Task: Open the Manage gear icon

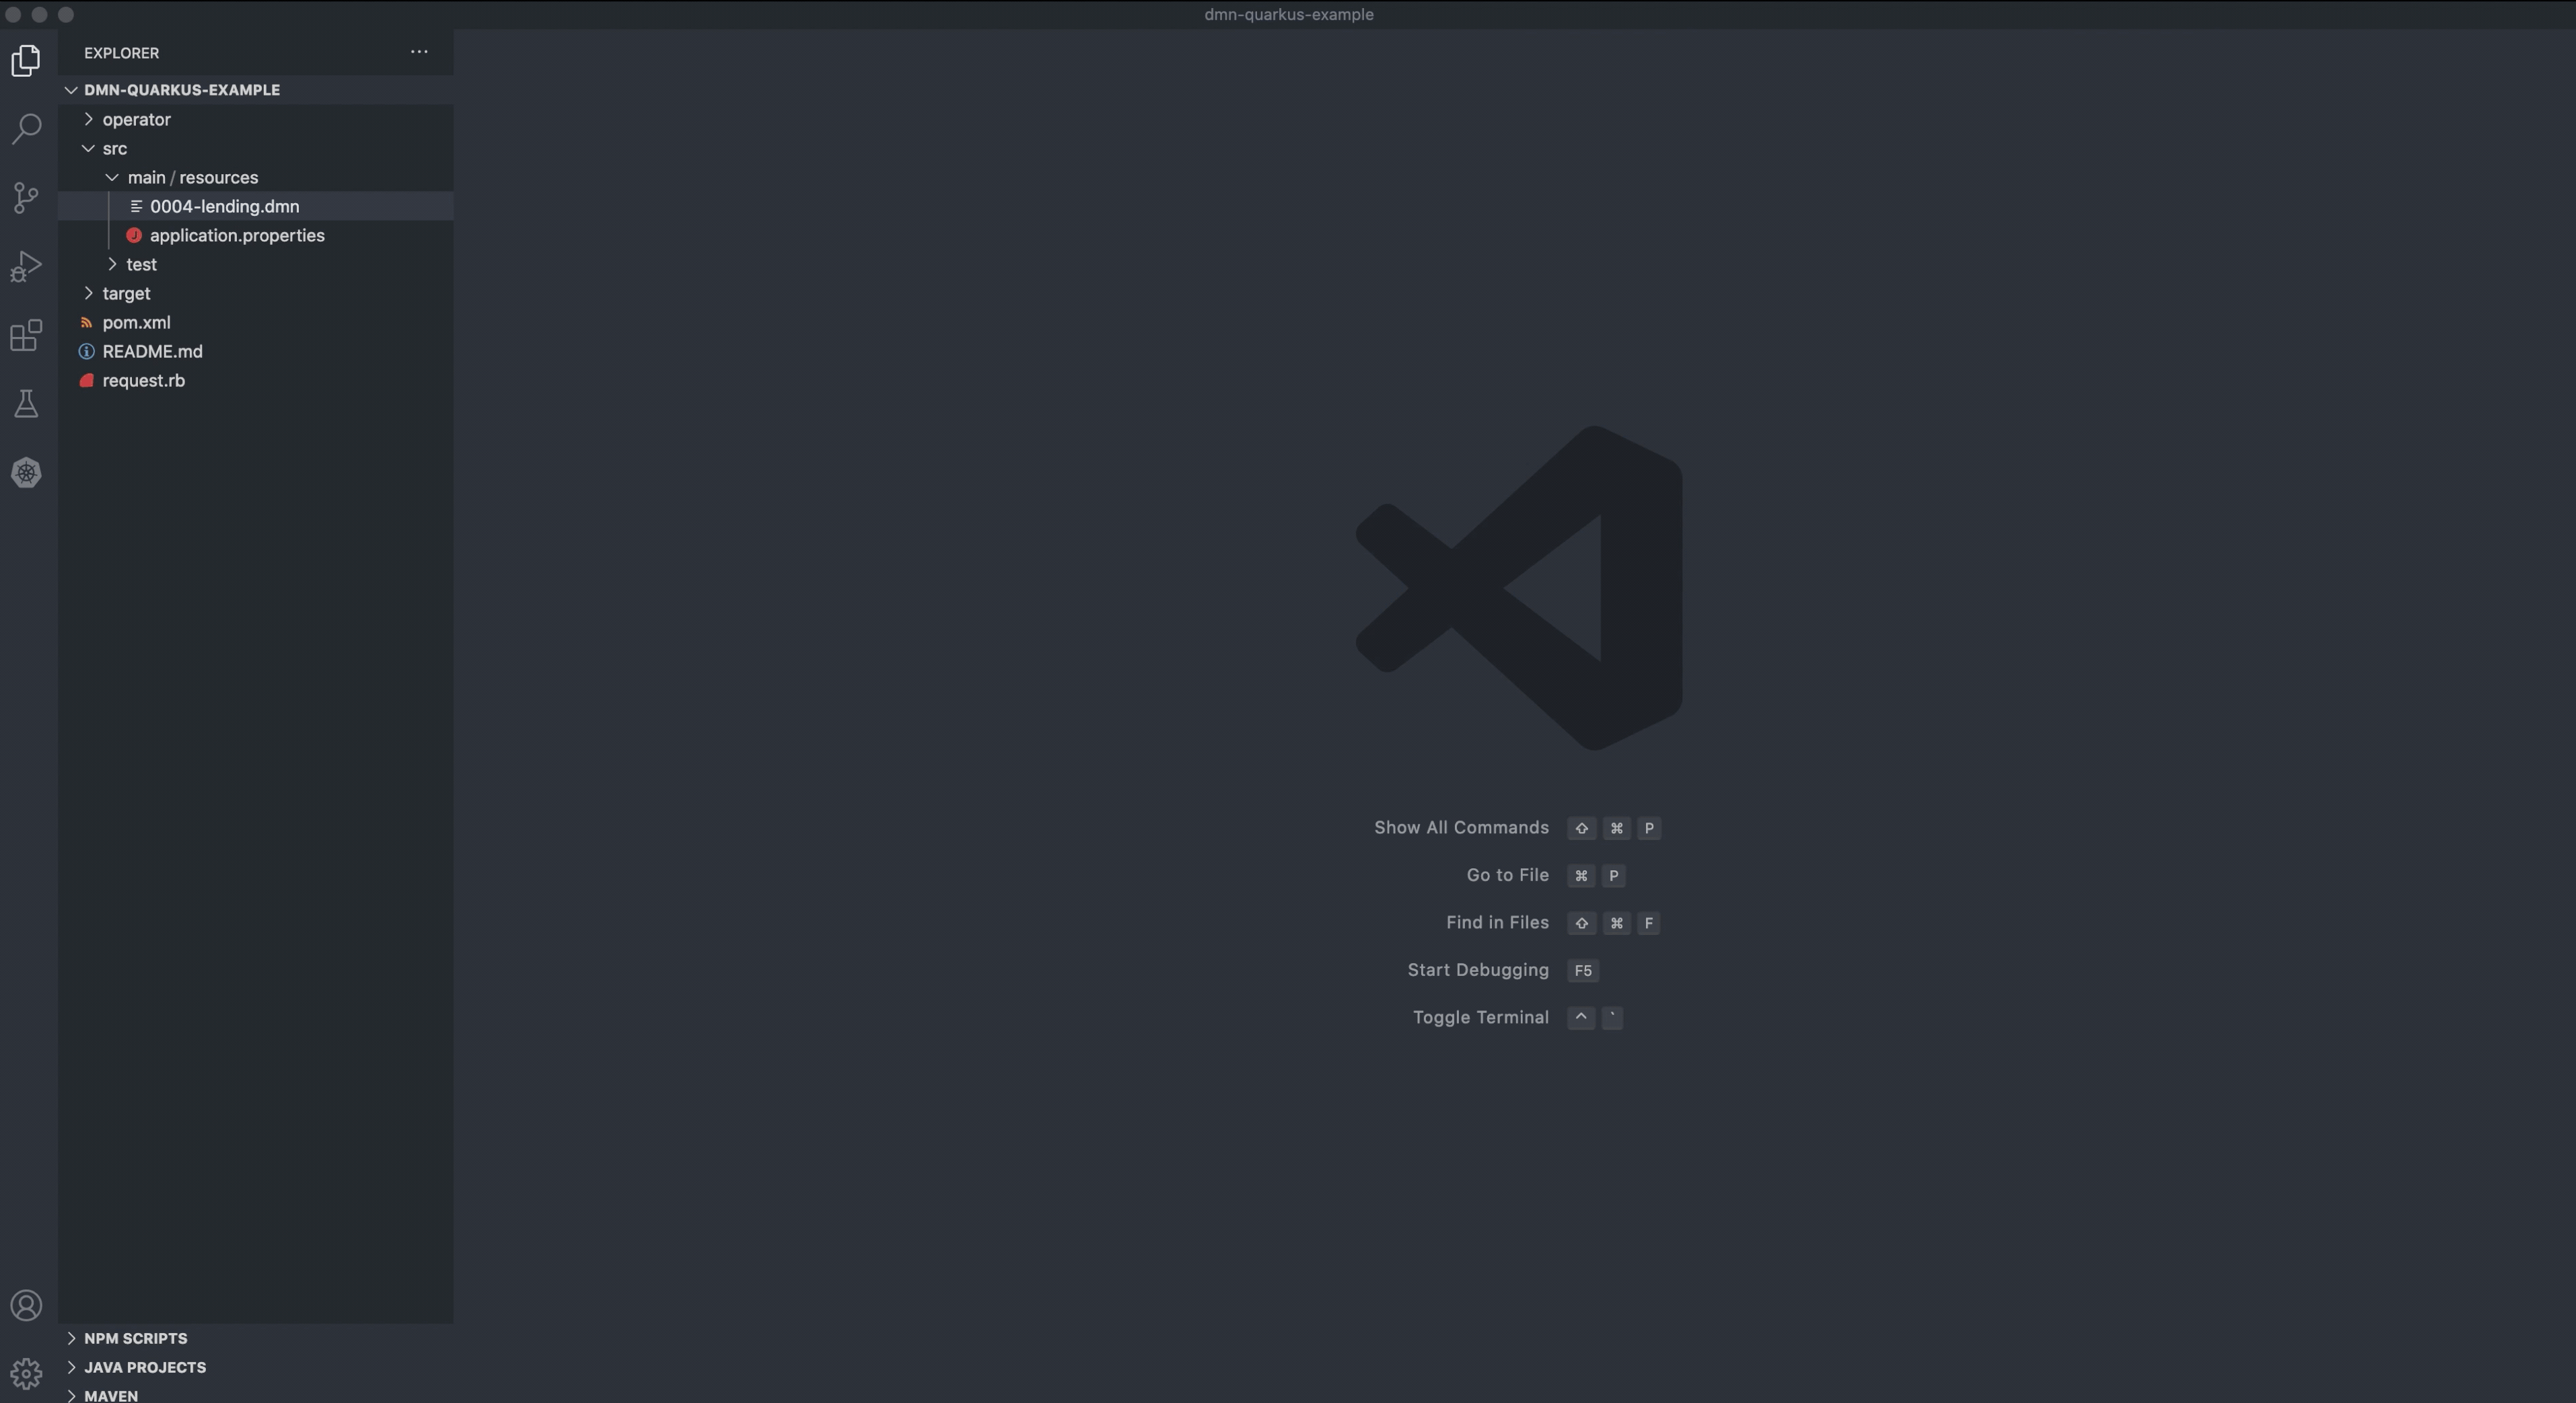Action: (26, 1373)
